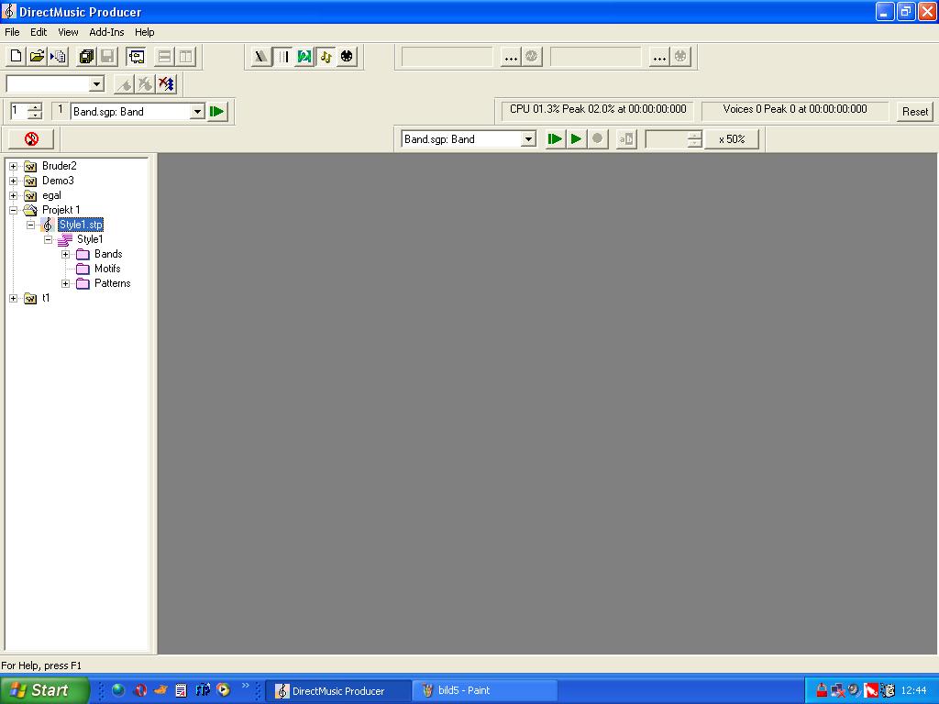Screen dimensions: 939x704
Task: Click the yellow music notes toolbar icon
Action: tap(326, 57)
